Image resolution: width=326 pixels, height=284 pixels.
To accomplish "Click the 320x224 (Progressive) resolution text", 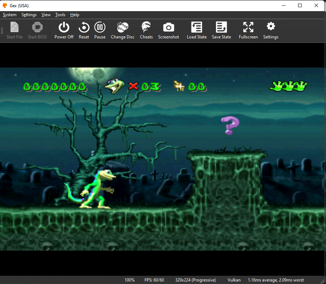I will (x=195, y=280).
